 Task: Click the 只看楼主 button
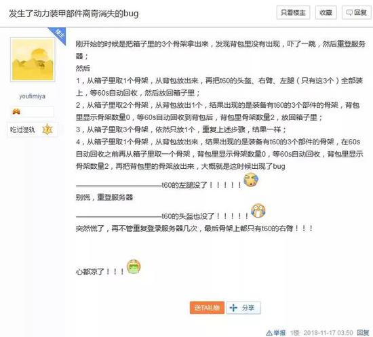tap(293, 12)
